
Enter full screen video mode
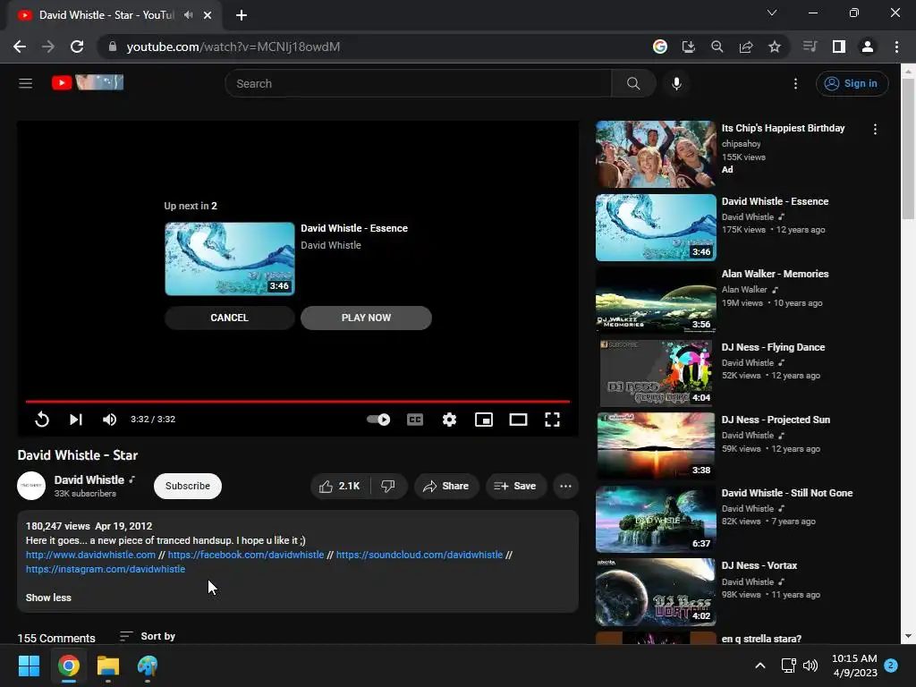tap(552, 419)
